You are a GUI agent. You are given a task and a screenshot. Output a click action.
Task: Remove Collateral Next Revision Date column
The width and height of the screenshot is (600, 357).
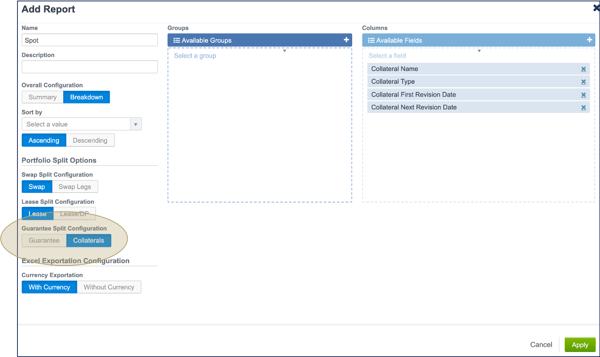click(x=583, y=108)
